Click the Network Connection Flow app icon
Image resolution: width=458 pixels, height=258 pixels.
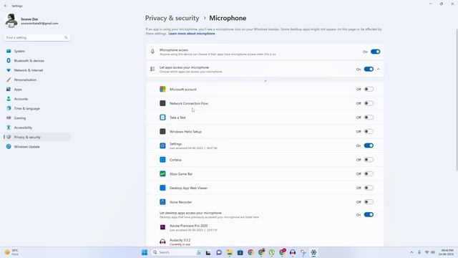pos(162,103)
